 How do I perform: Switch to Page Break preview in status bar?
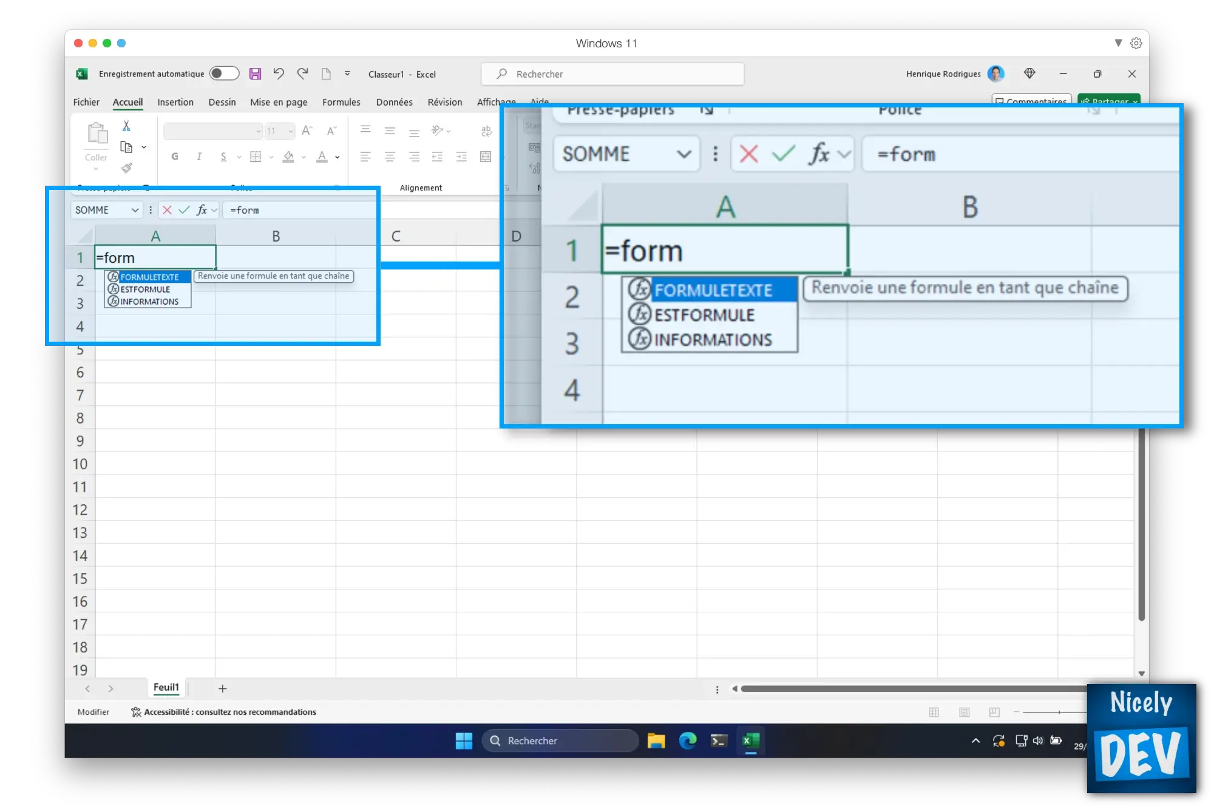tap(994, 712)
